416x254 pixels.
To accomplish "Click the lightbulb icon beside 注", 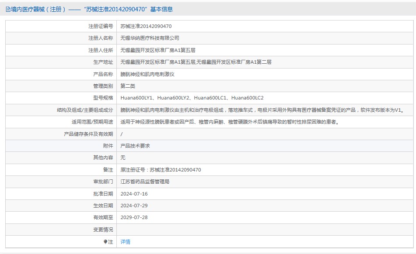I will pos(105,242).
